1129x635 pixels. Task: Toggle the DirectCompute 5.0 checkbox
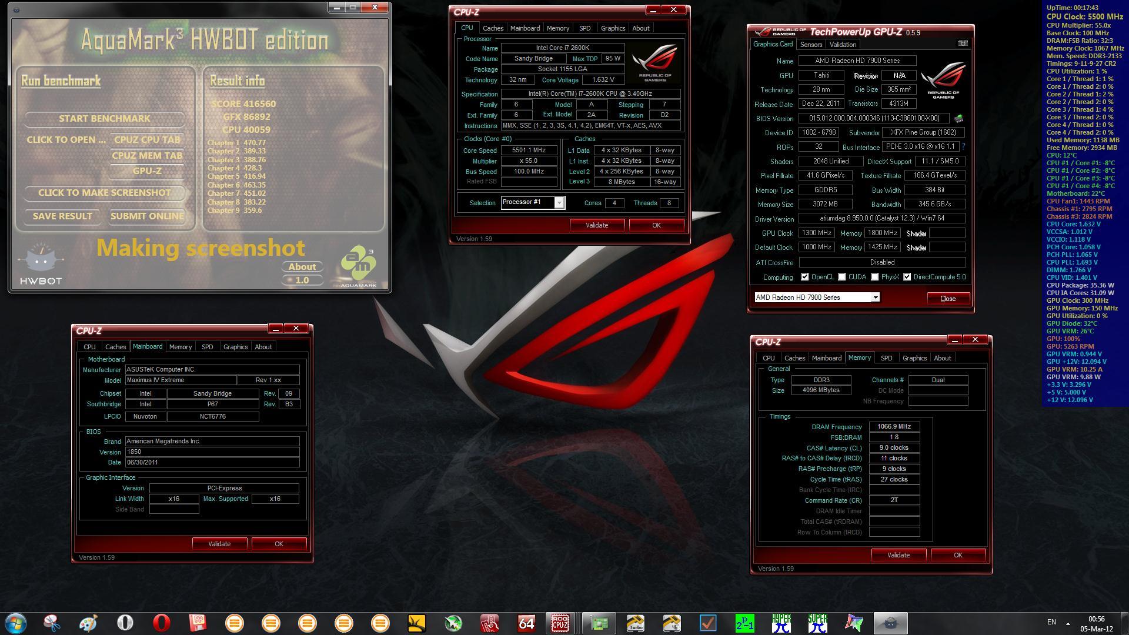click(x=907, y=277)
